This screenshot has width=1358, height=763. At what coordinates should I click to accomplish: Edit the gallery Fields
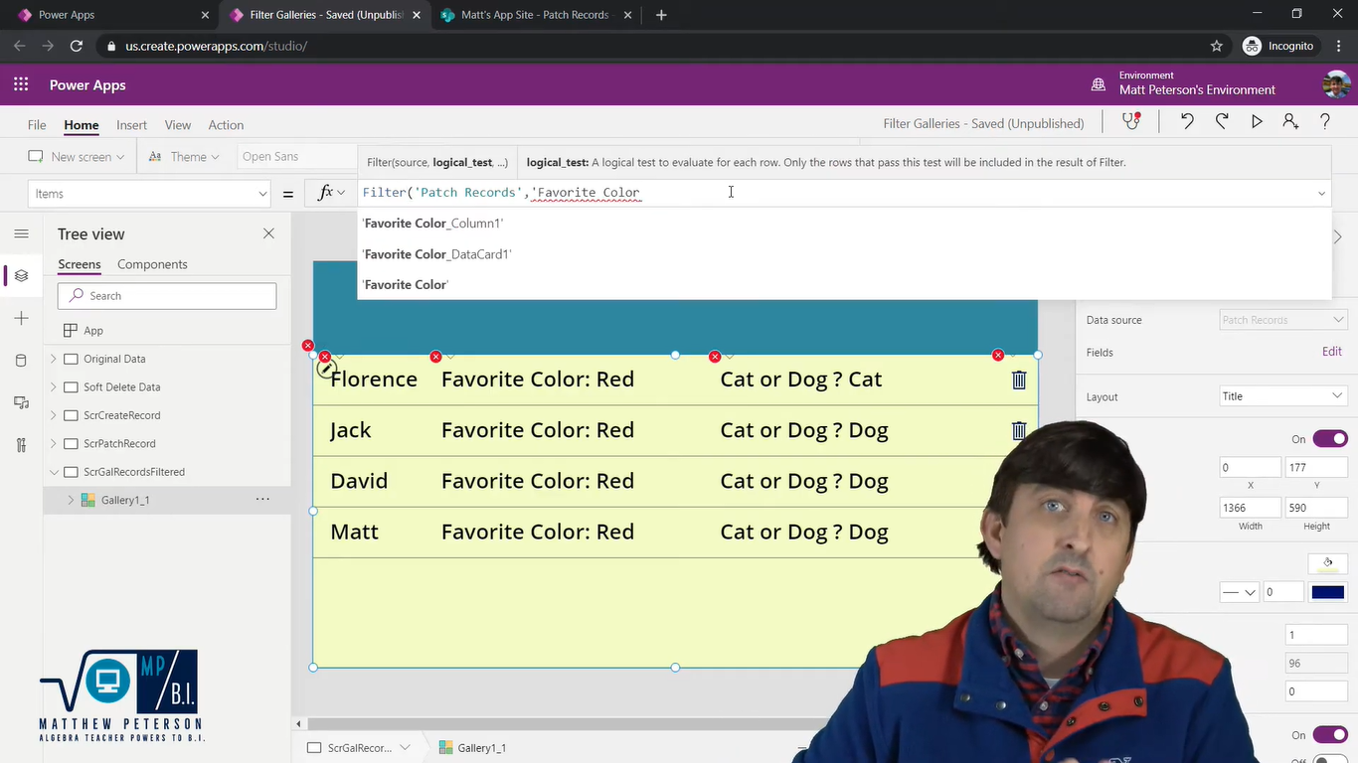click(x=1332, y=352)
